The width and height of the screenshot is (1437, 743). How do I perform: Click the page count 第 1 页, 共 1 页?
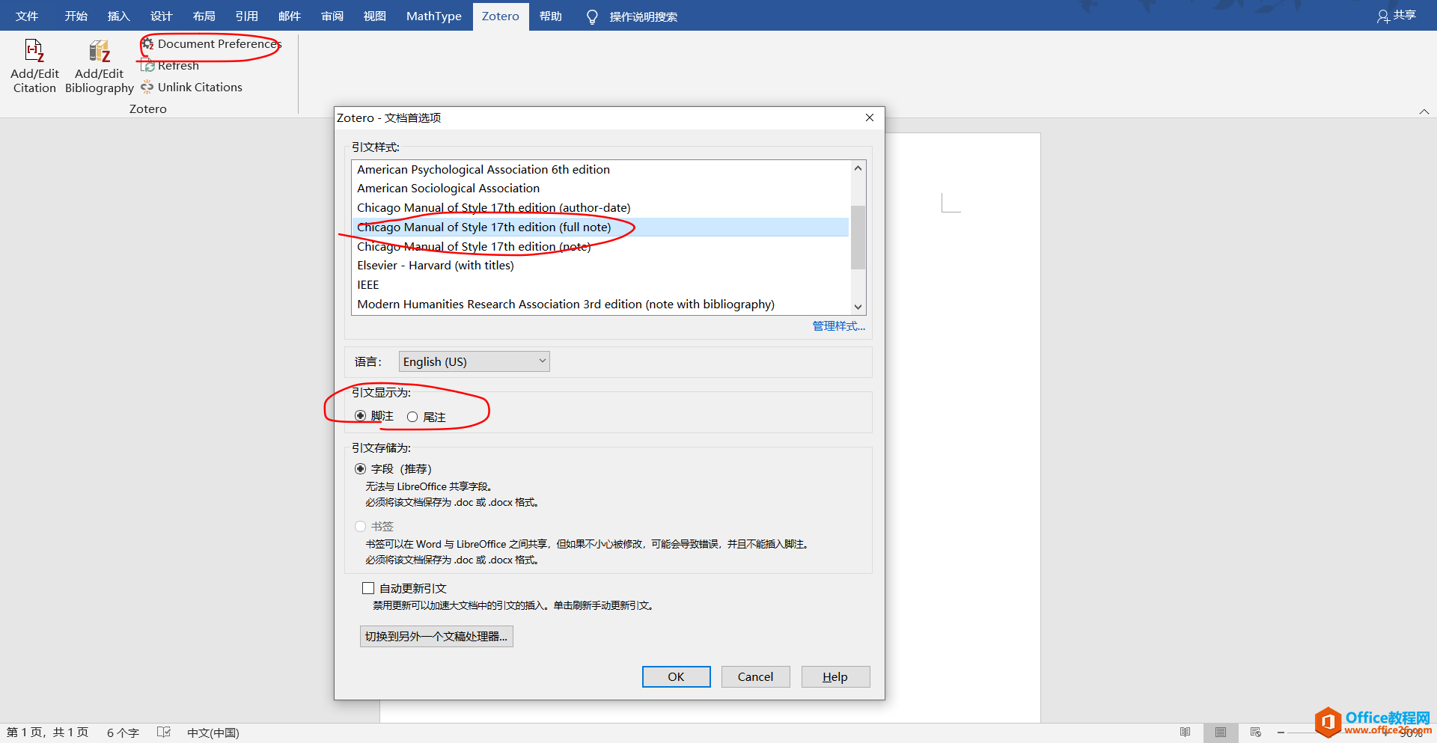(x=48, y=733)
